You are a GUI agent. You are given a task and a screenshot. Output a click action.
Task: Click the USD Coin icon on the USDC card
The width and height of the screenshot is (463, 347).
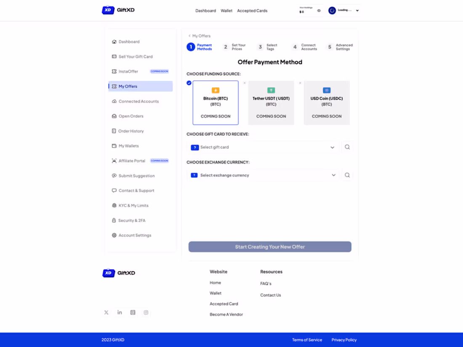tap(327, 90)
